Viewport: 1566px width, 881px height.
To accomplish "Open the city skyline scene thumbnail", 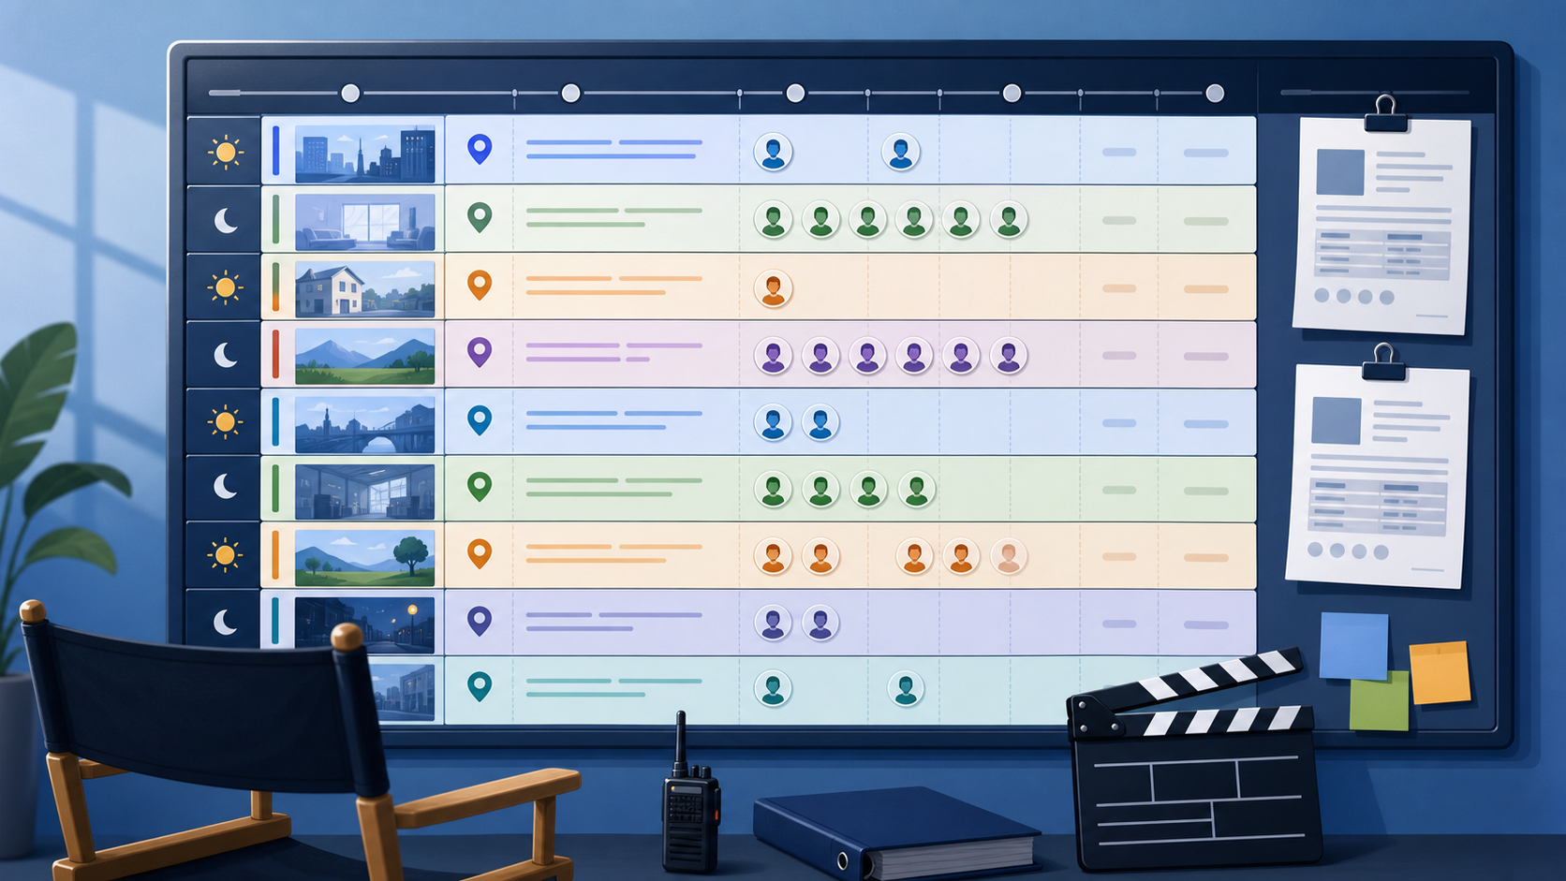I will (364, 153).
